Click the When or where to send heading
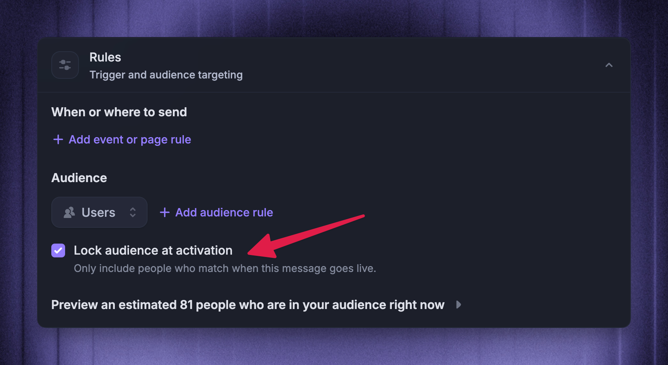Viewport: 668px width, 365px height. pos(119,112)
